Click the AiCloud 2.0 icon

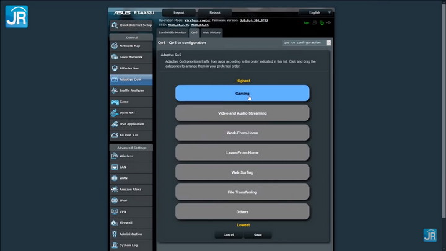(x=115, y=134)
